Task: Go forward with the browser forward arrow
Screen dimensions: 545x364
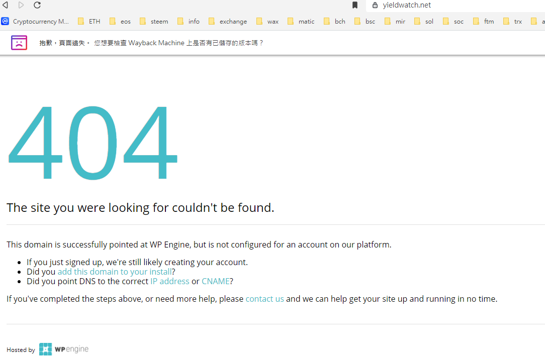Action: pos(21,5)
